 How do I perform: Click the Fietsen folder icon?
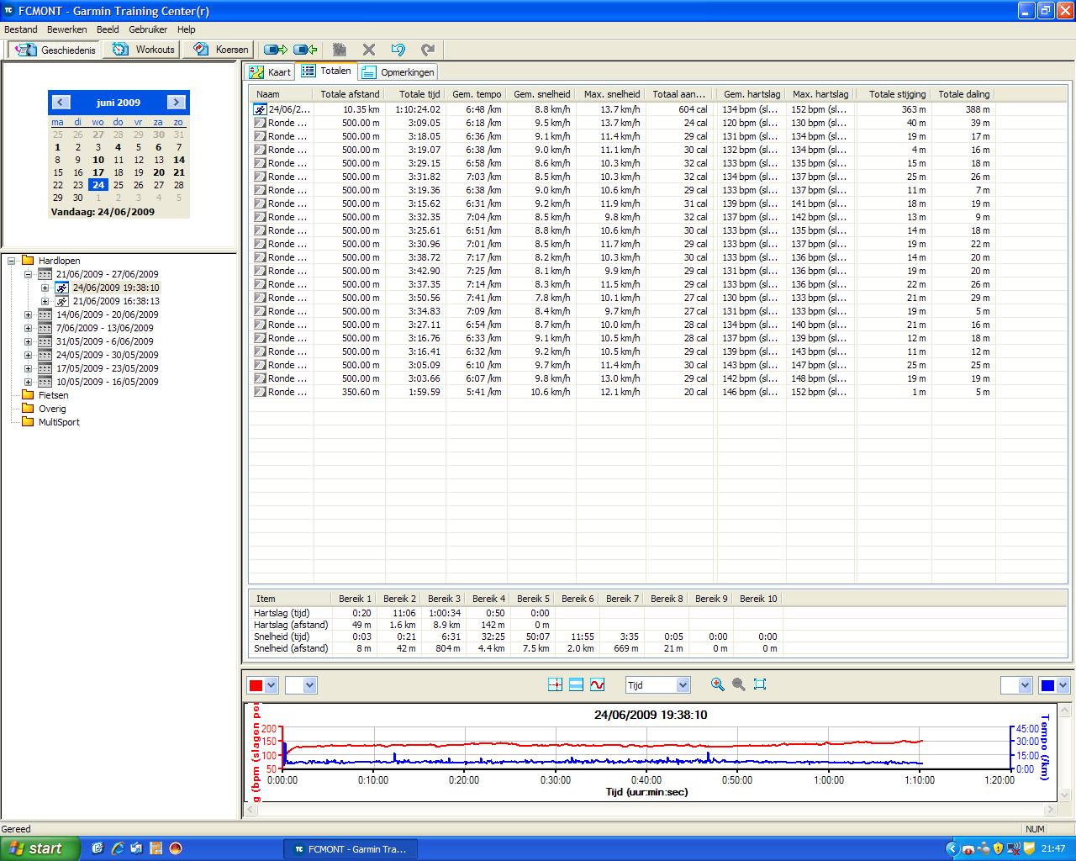(x=28, y=395)
